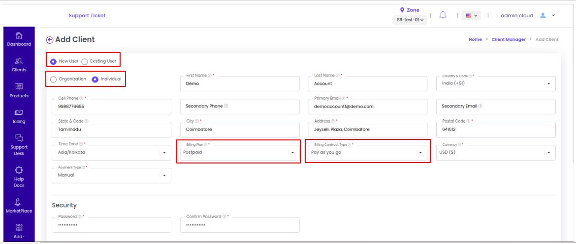The width and height of the screenshot is (576, 244).
Task: Open the Support Ticket link
Action: coord(87,15)
